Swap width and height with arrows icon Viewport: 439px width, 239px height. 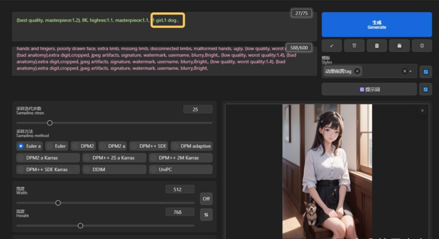click(206, 215)
